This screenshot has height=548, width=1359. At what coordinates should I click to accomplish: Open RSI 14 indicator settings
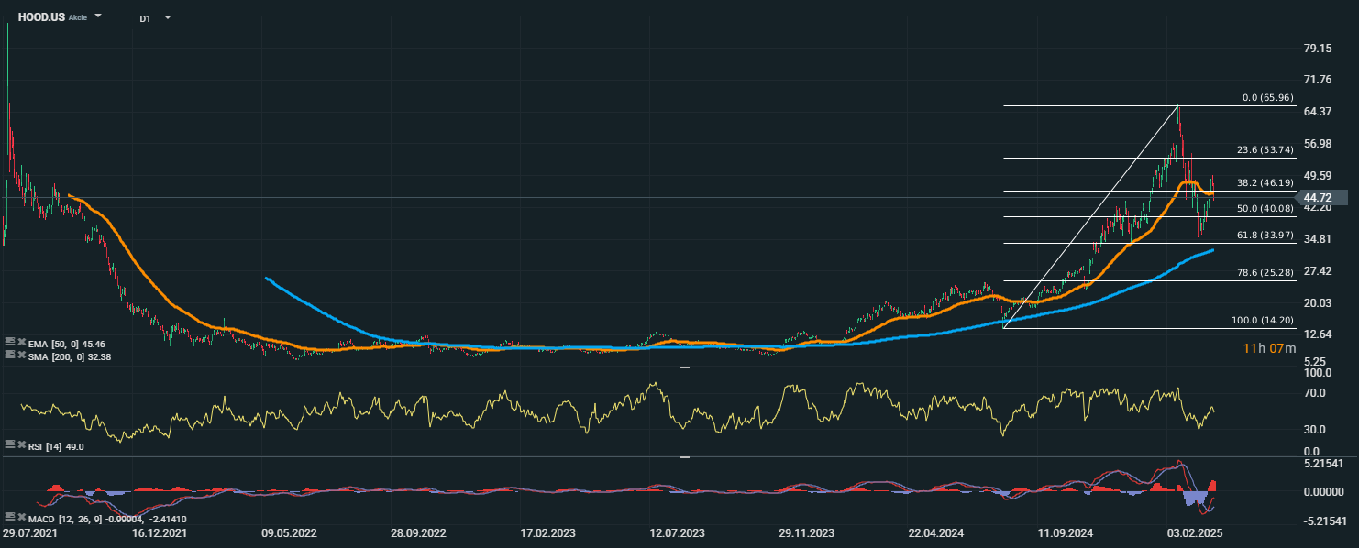pos(9,444)
